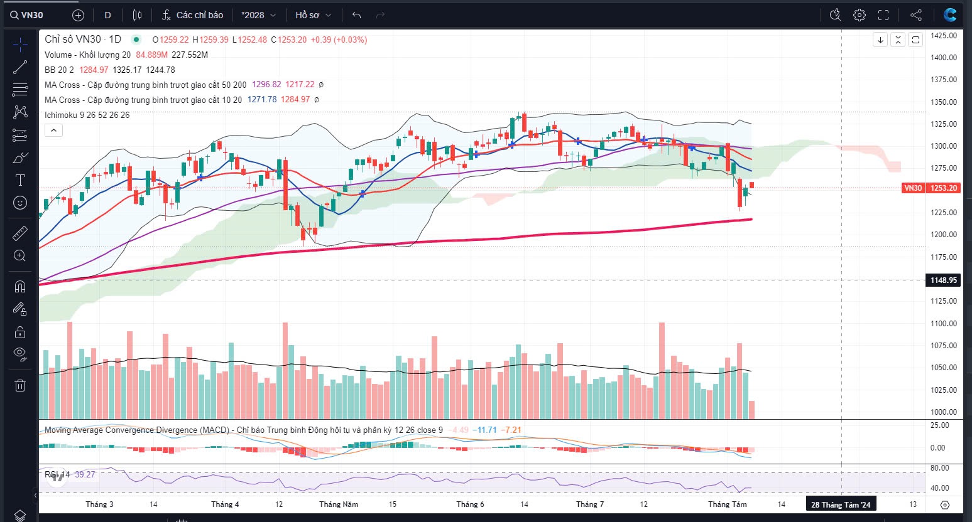Viewport: 972px width, 522px height.
Task: Click the redo arrow
Action: click(x=380, y=15)
